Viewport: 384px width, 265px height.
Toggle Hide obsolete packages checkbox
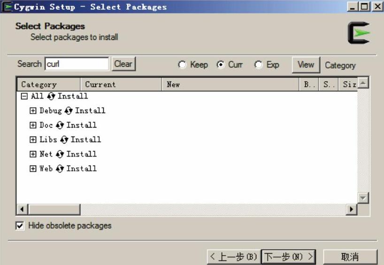click(20, 226)
